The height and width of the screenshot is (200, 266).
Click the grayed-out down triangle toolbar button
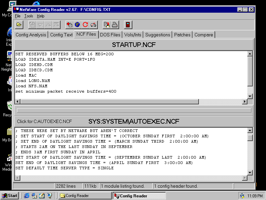coord(40,25)
